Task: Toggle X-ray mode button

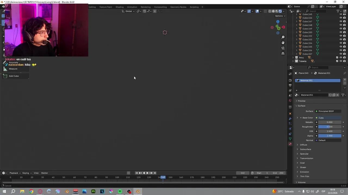Action: tap(265, 11)
